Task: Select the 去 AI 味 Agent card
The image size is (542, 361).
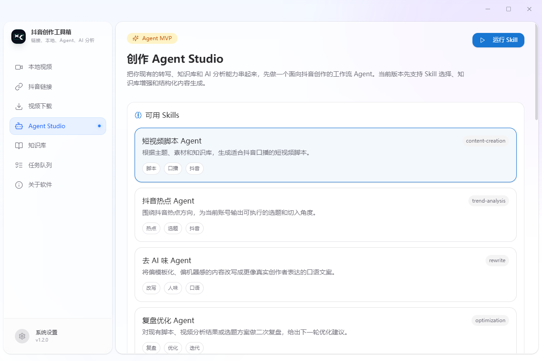Action: [326, 274]
